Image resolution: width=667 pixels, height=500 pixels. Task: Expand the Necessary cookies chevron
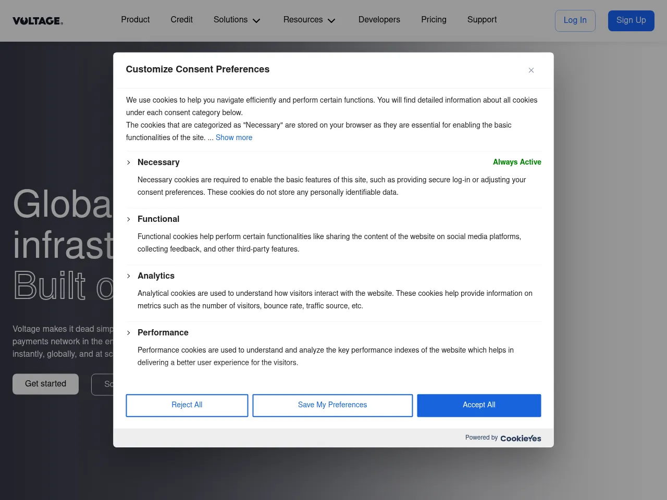[129, 162]
